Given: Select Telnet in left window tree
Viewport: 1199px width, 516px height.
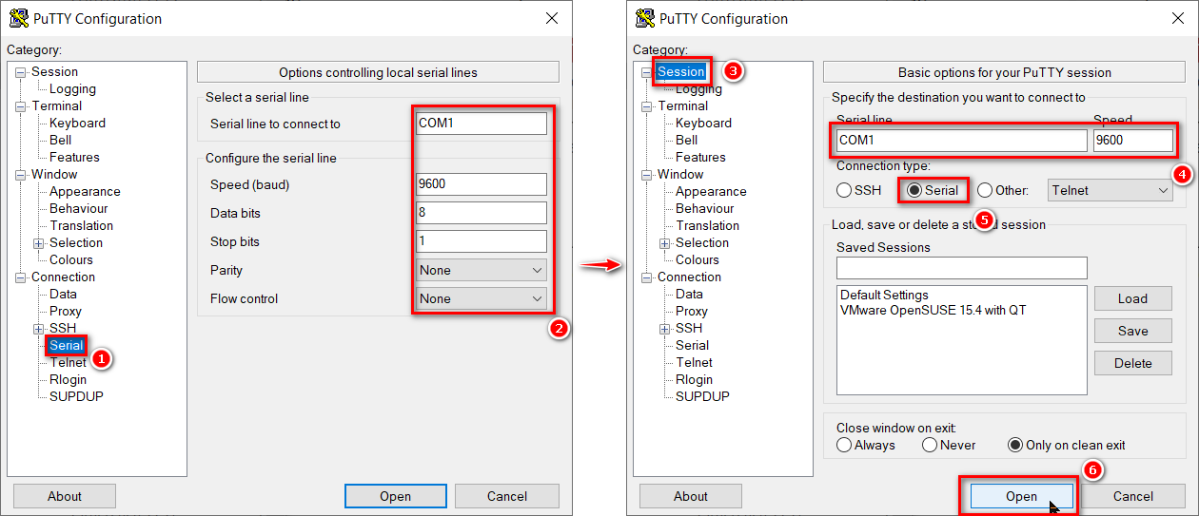Looking at the screenshot, I should [x=68, y=362].
